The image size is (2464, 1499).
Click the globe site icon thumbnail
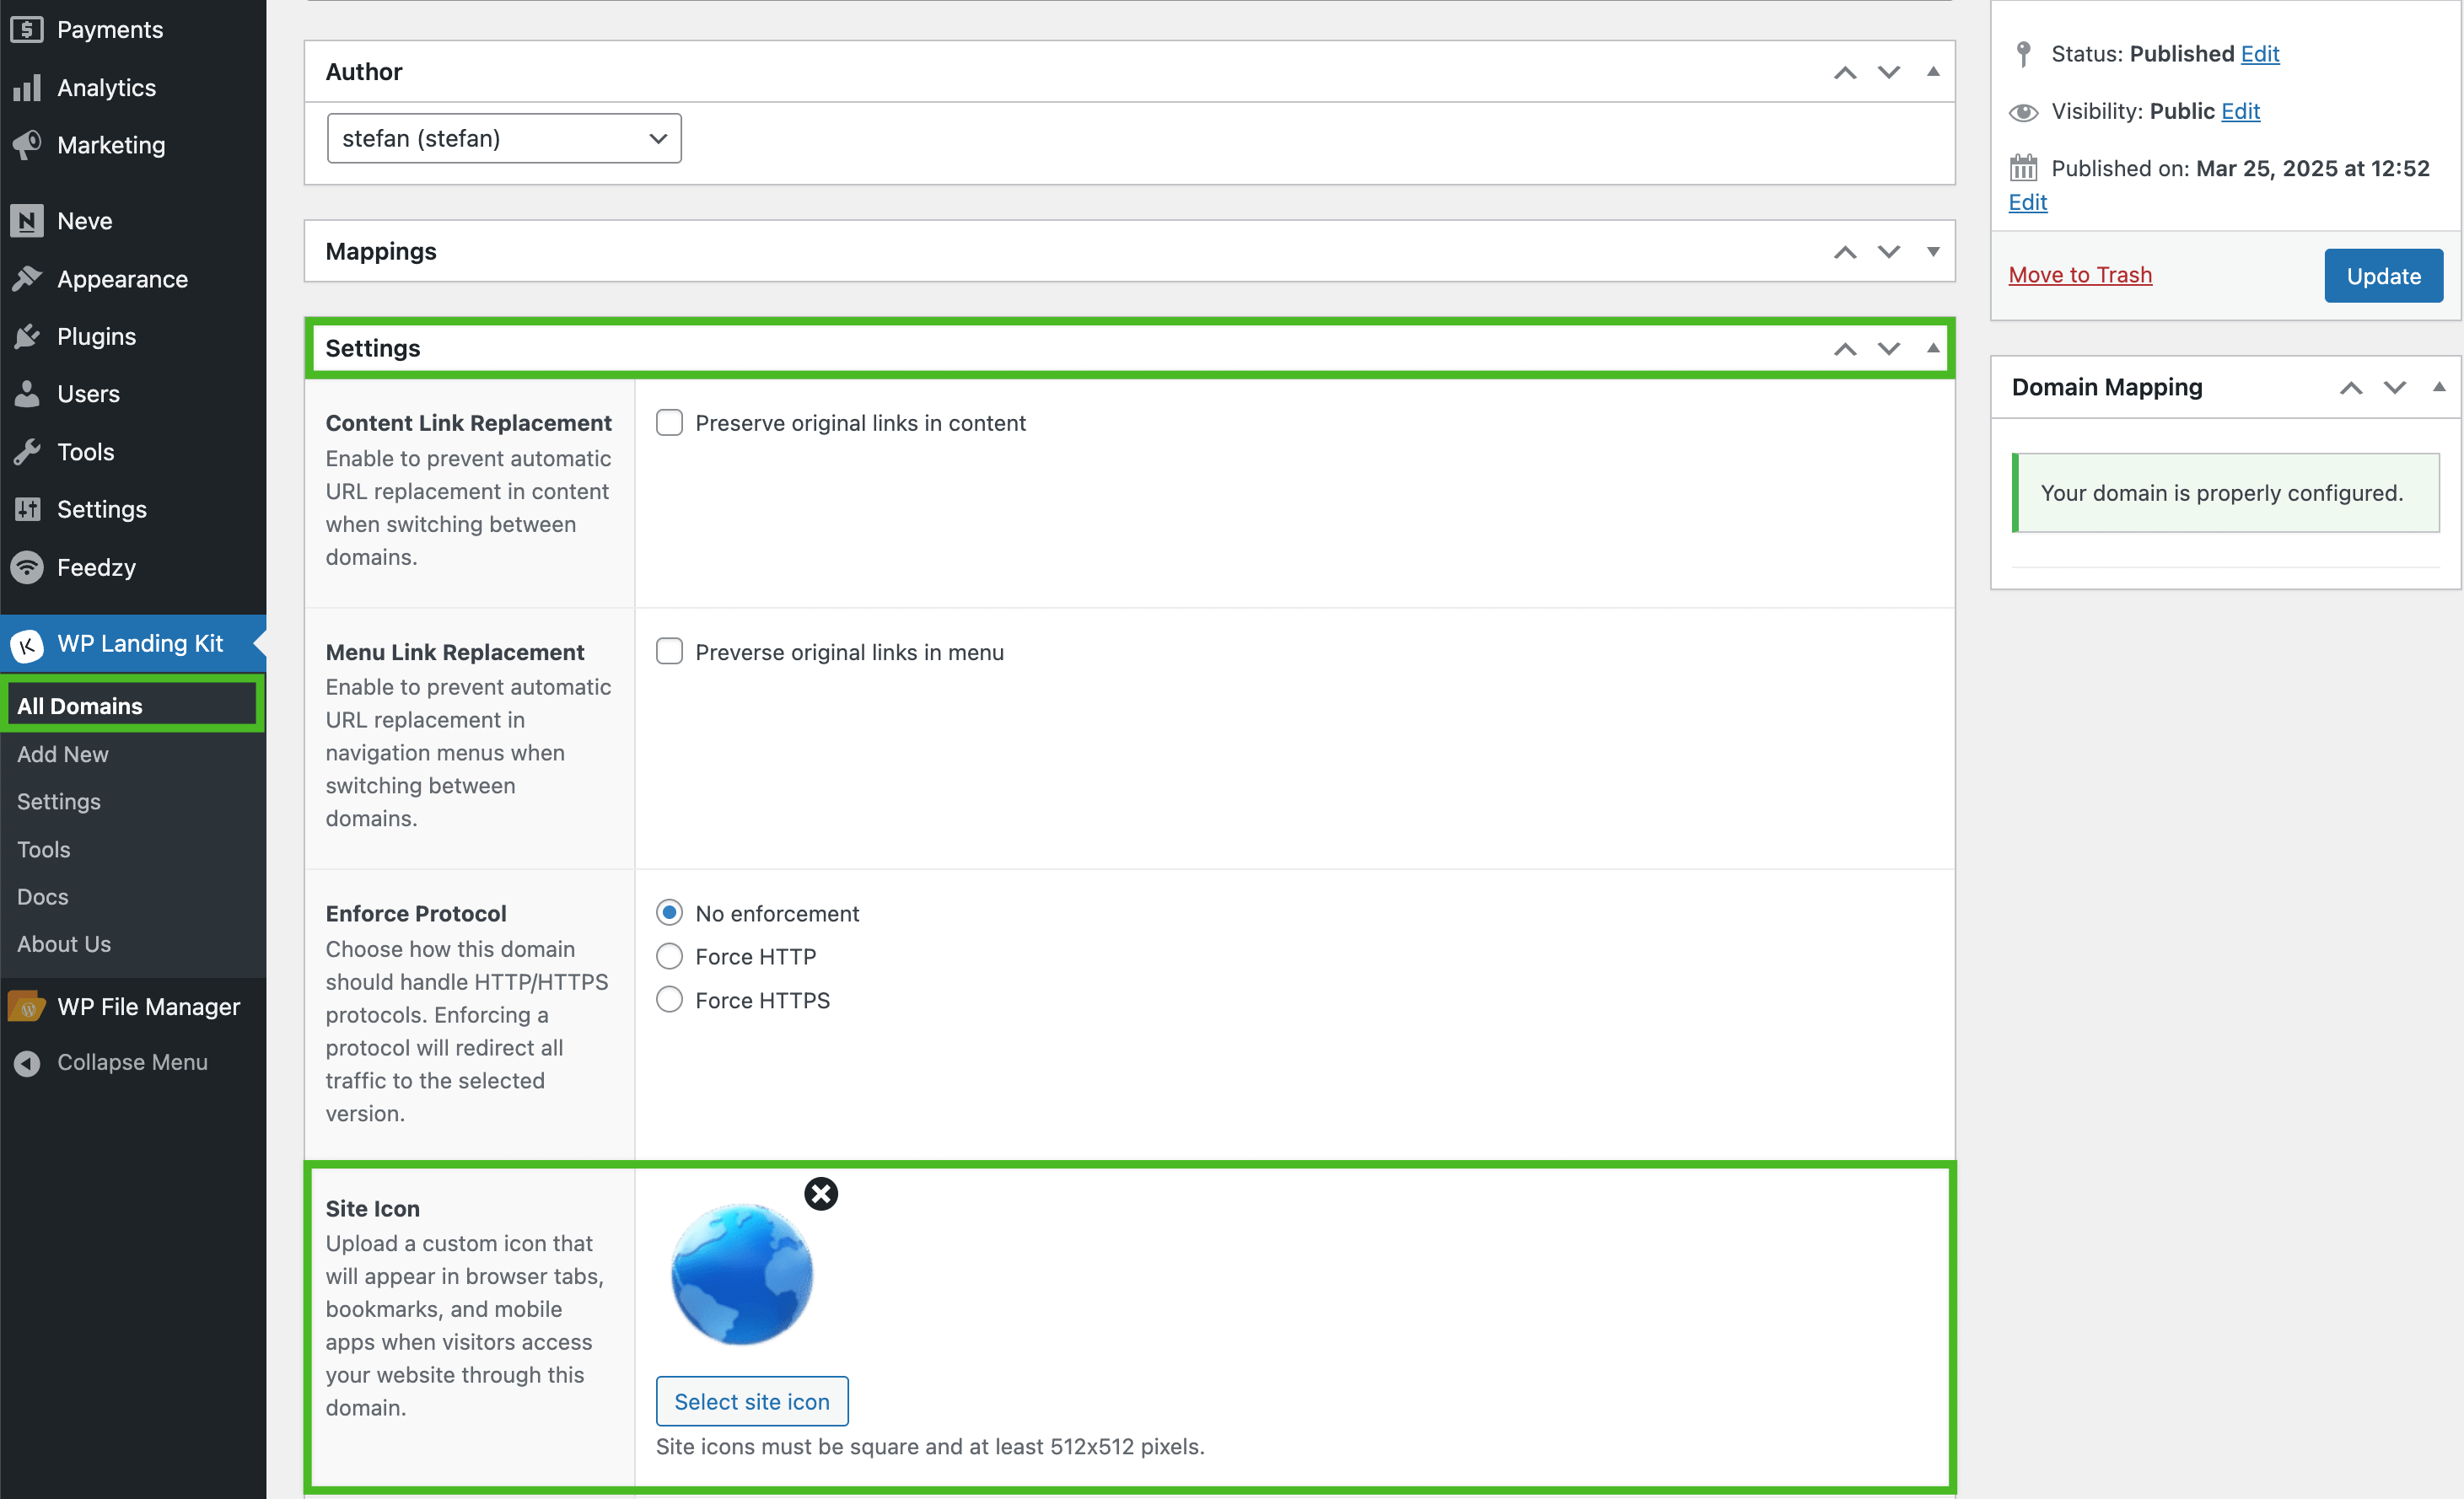click(x=741, y=1274)
